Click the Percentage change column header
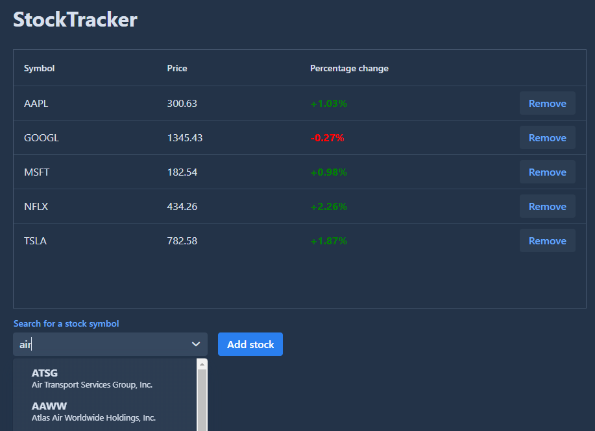Image resolution: width=595 pixels, height=431 pixels. (349, 68)
